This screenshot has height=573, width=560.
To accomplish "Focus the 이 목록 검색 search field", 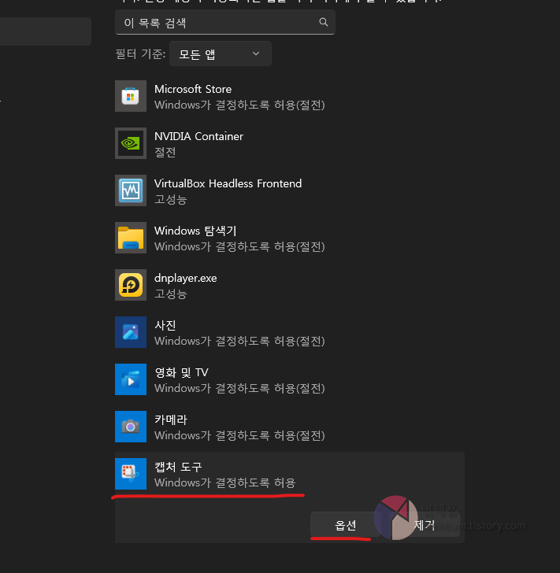I will pyautogui.click(x=225, y=22).
